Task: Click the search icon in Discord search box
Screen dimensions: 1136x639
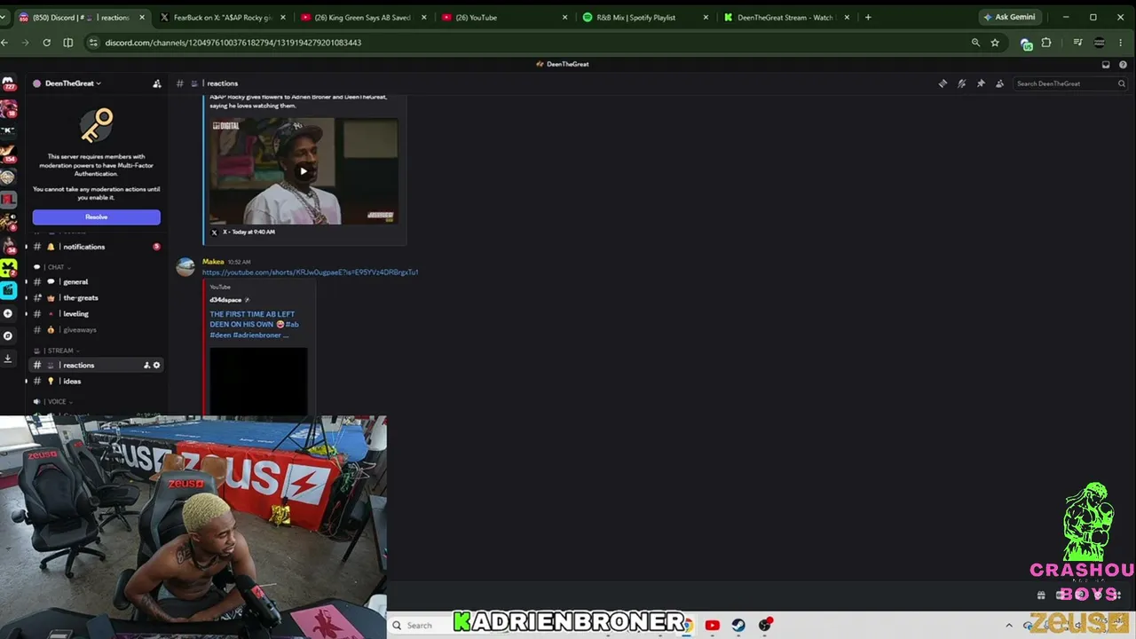Action: 1122,83
